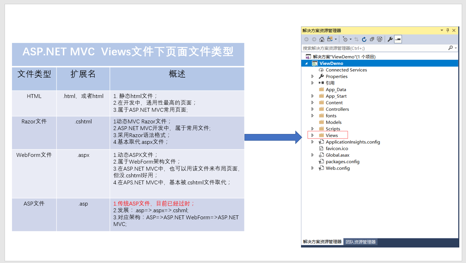The width and height of the screenshot is (466, 263).
Task: Toggle Show All Files icon
Action: (379, 39)
